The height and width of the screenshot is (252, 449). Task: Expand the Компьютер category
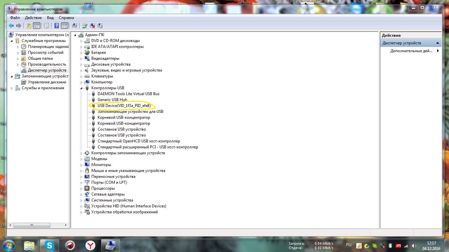tap(82, 82)
